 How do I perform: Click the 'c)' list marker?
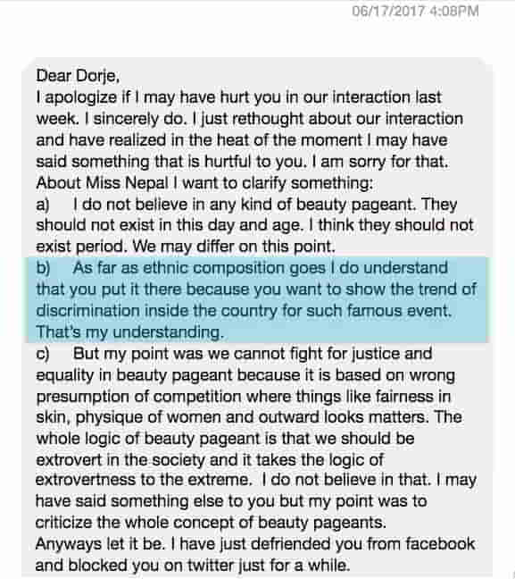tap(43, 354)
